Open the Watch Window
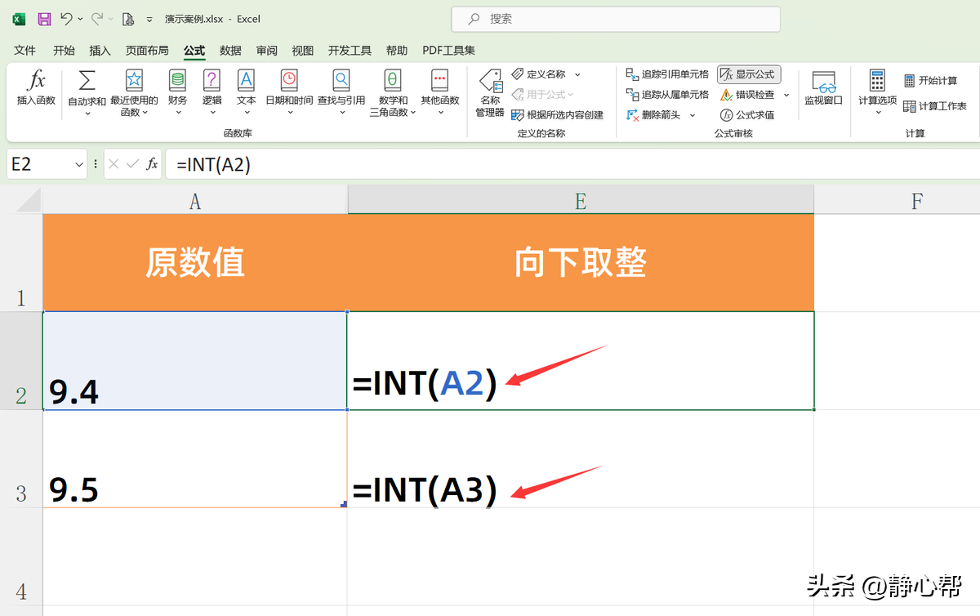The height and width of the screenshot is (616, 980). pyautogui.click(x=823, y=88)
